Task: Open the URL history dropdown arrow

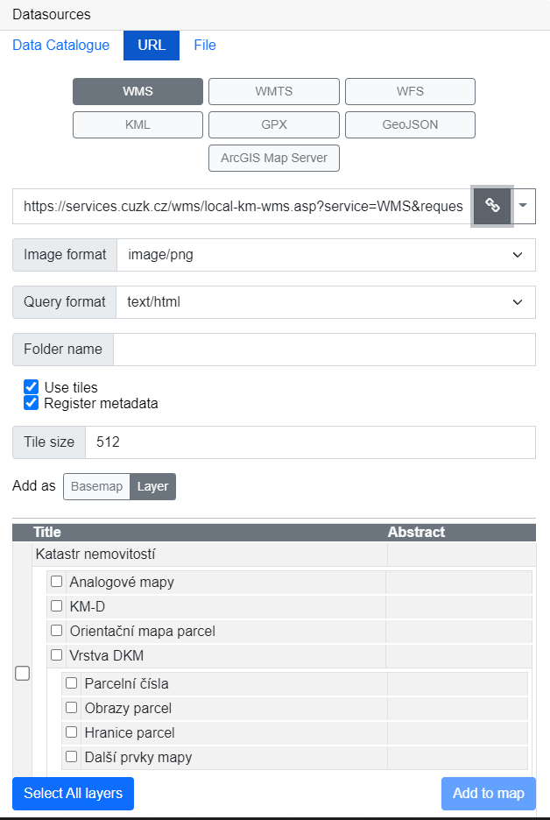Action: [523, 206]
